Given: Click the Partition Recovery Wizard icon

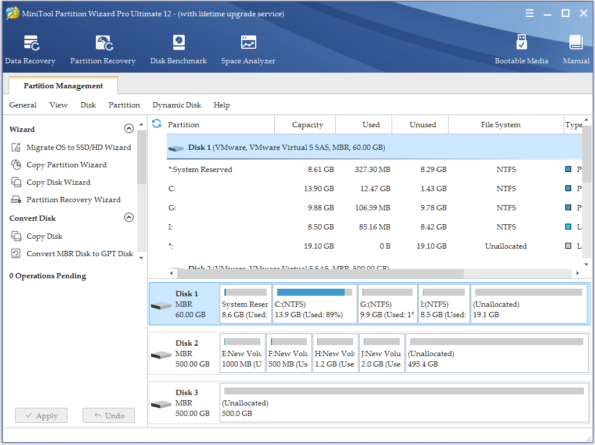Looking at the screenshot, I should 16,199.
